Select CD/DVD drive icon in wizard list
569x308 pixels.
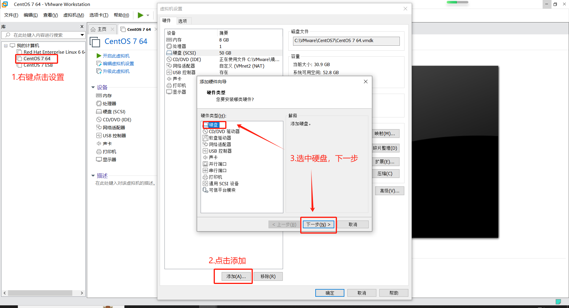tap(205, 131)
